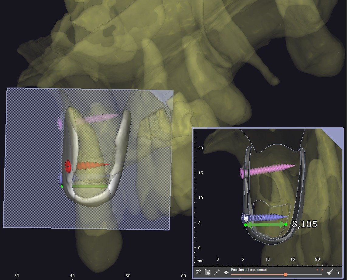This screenshot has height=280, width=347.
Task: Click the right green measurement endpoint in cross-section
Action: [285, 224]
